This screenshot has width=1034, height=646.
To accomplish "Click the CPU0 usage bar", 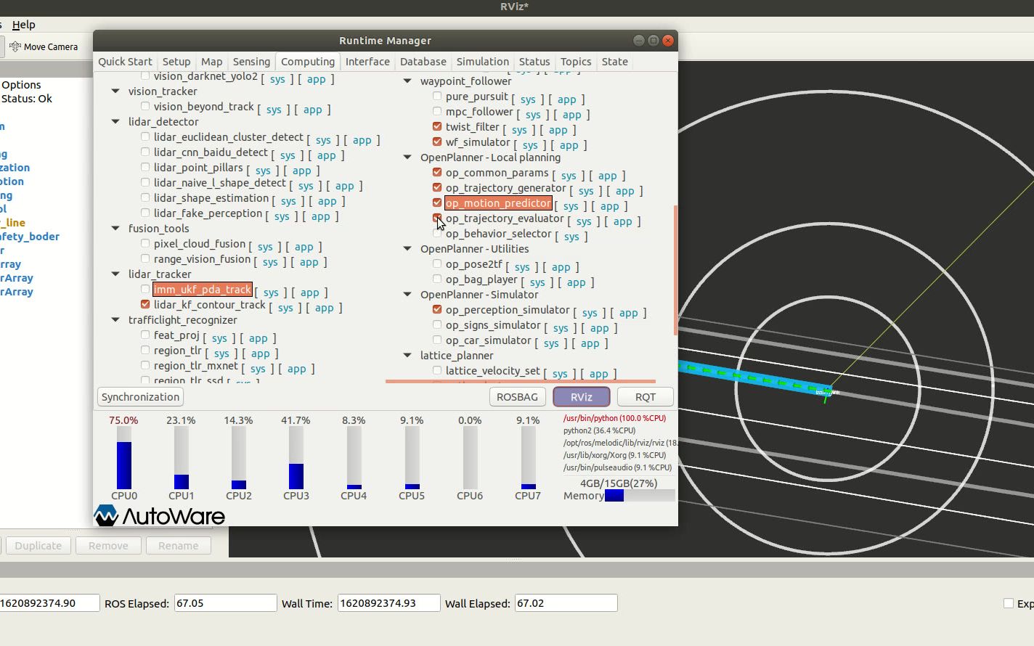I will [x=123, y=457].
